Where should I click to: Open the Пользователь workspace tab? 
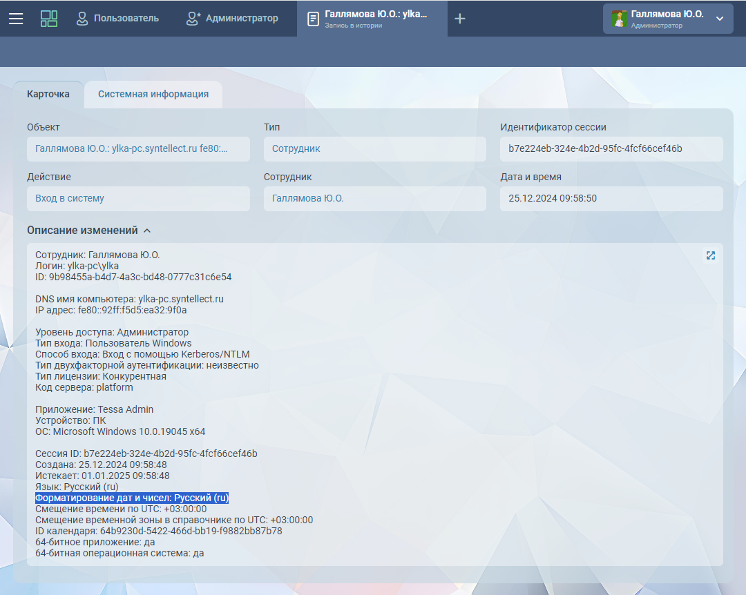(x=126, y=19)
